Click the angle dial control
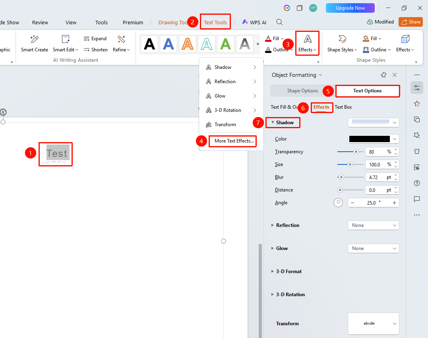This screenshot has height=338, width=428. [x=338, y=203]
